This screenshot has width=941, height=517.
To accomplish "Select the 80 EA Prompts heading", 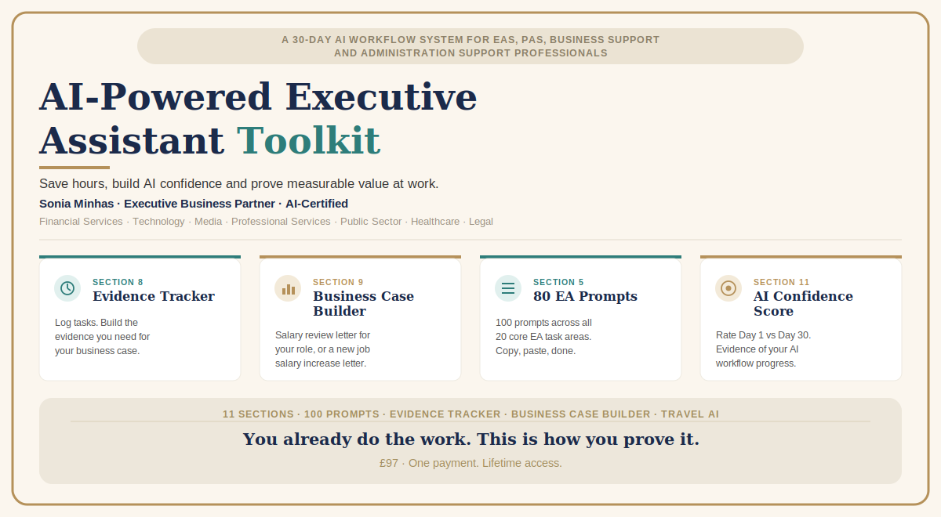I will pyautogui.click(x=585, y=296).
